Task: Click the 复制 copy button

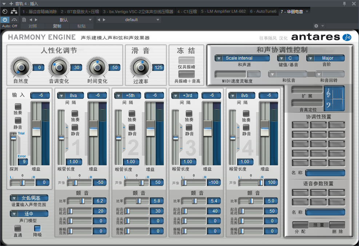Action: [x=57, y=26]
